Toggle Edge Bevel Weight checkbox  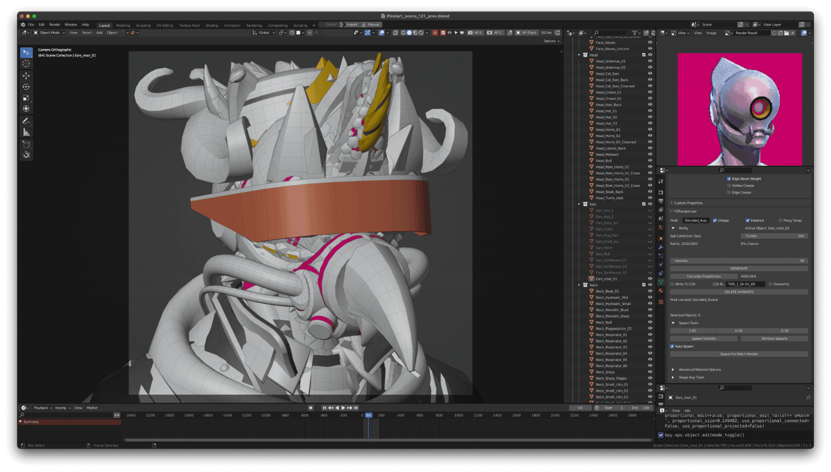(x=729, y=179)
